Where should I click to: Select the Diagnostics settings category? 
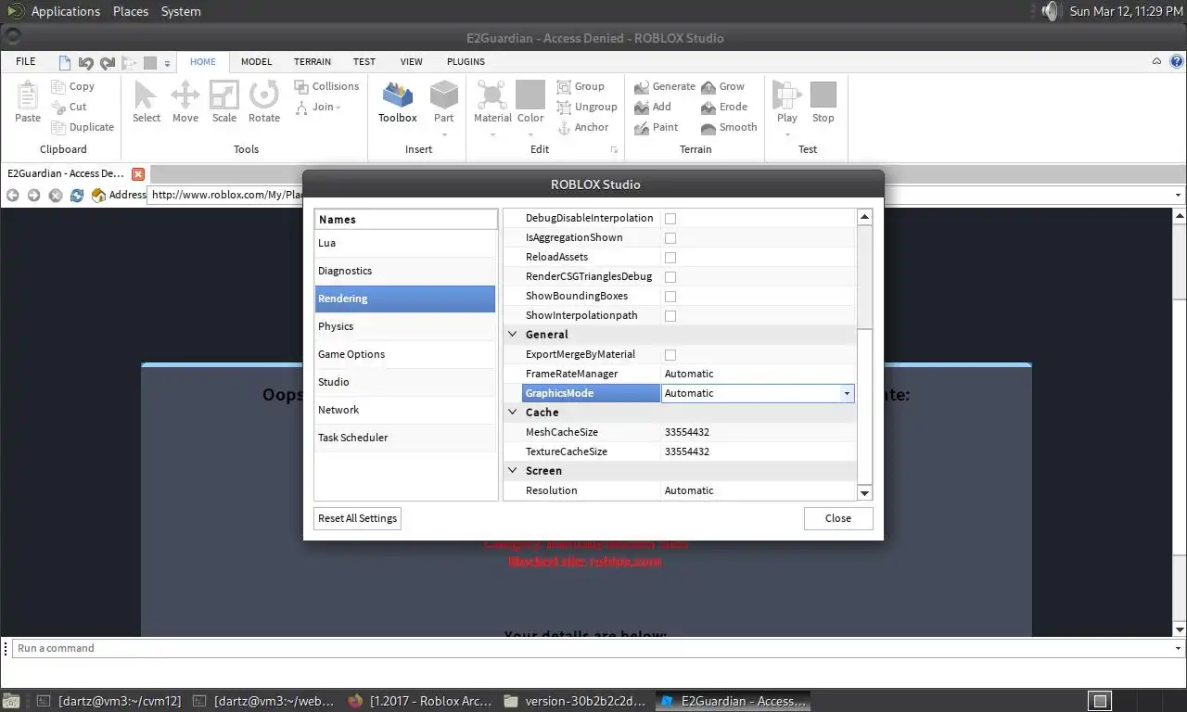[405, 271]
